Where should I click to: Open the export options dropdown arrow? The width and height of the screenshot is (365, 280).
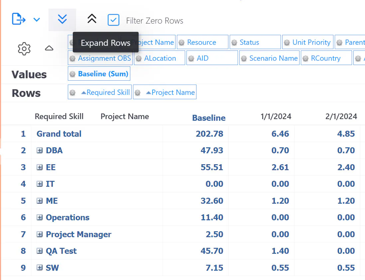[x=37, y=20]
